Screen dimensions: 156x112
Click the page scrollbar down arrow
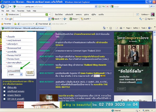(x=154, y=100)
